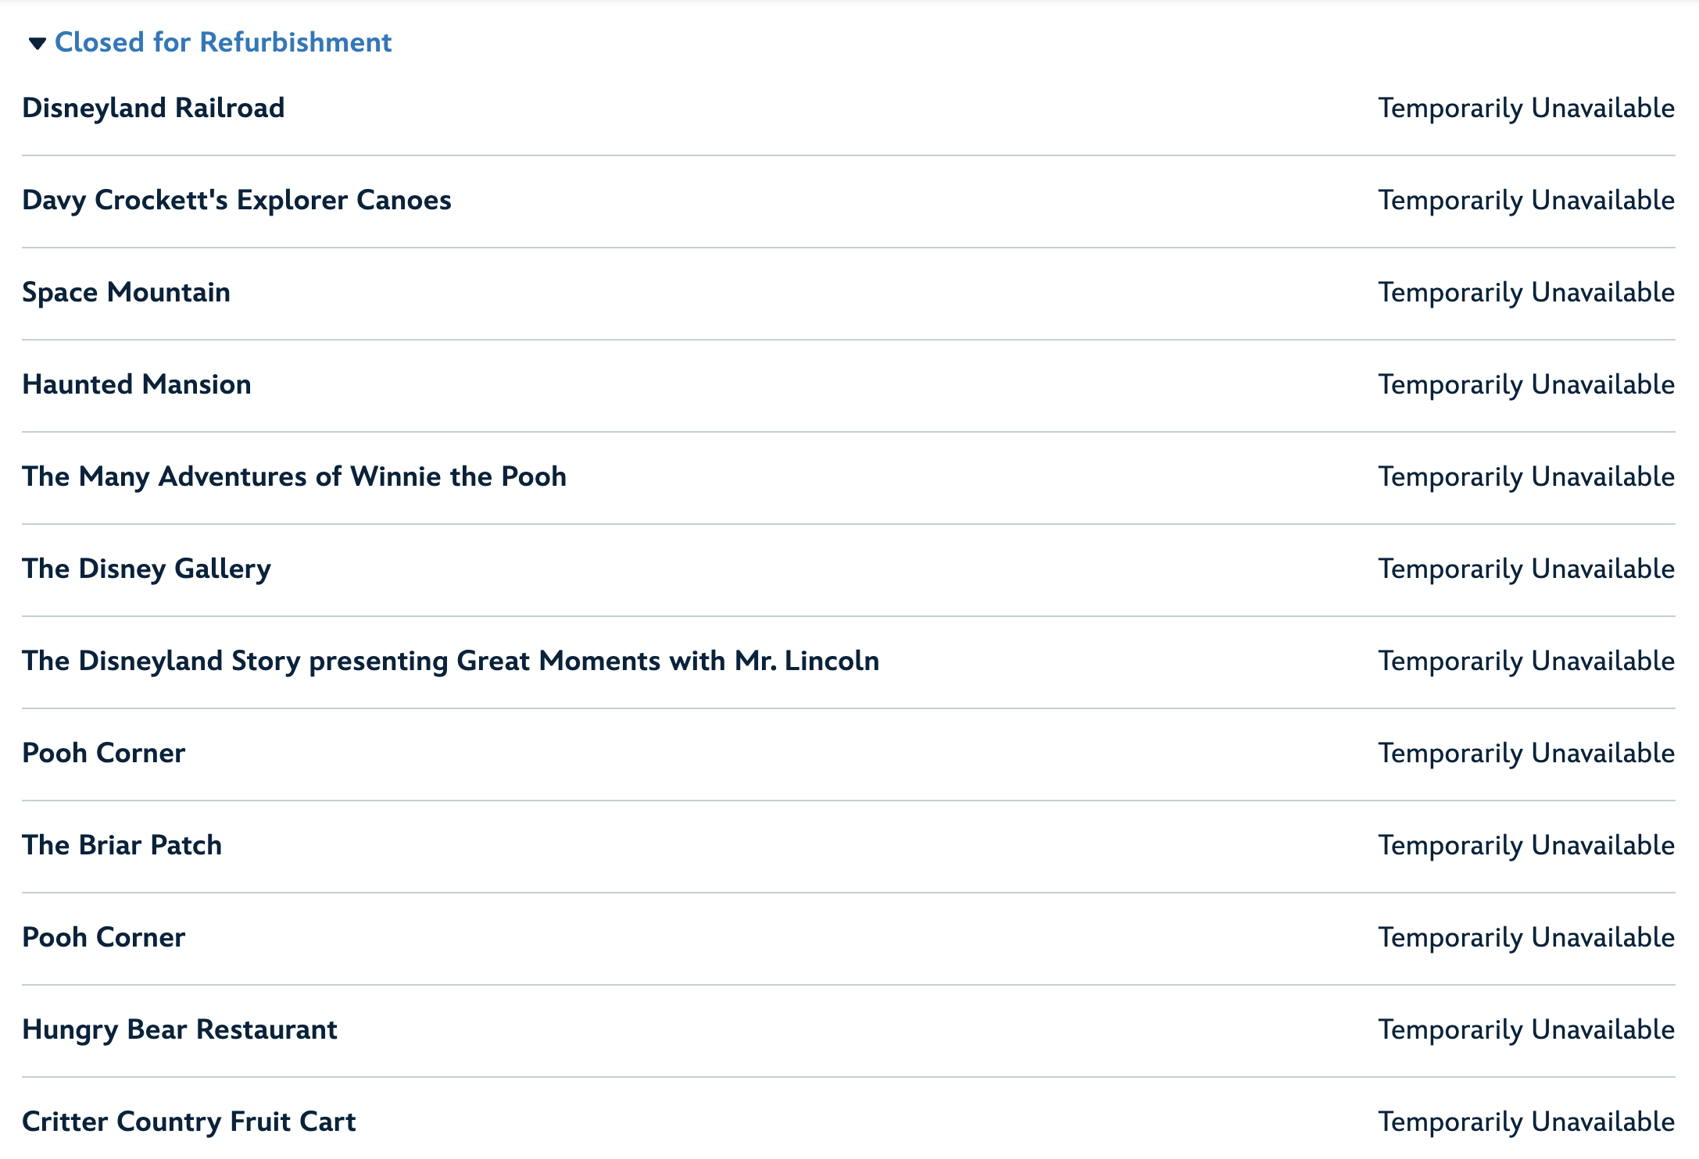Collapse the Closed for Refurbishment arrow
The image size is (1699, 1159).
[37, 43]
